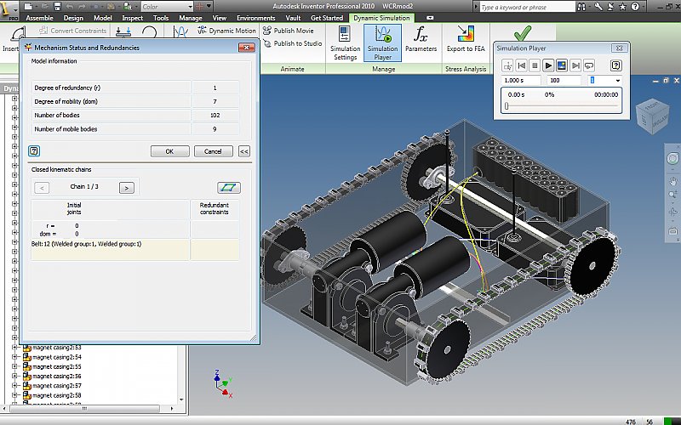
Task: Switch to the Vault ribbon tab
Action: pos(293,18)
